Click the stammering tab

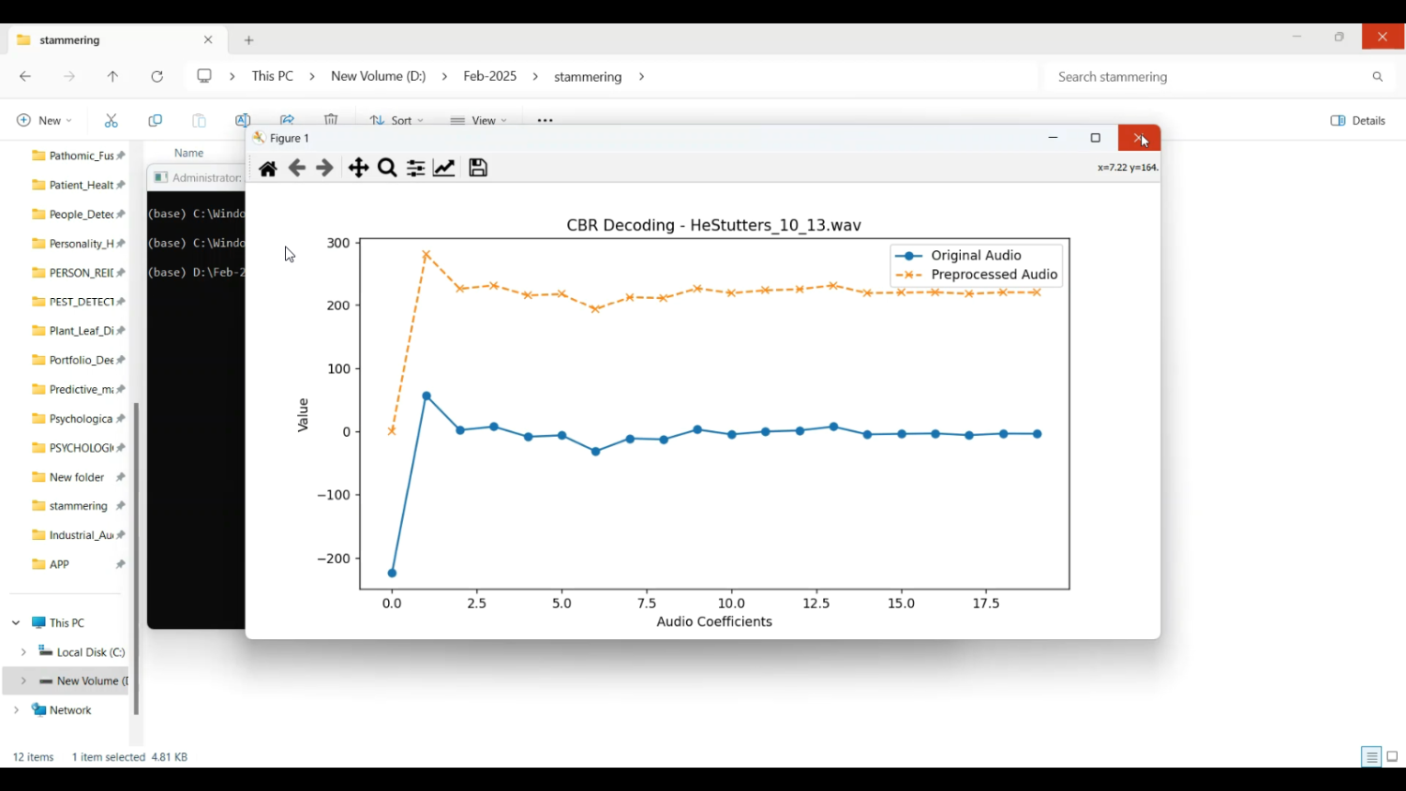[103, 40]
